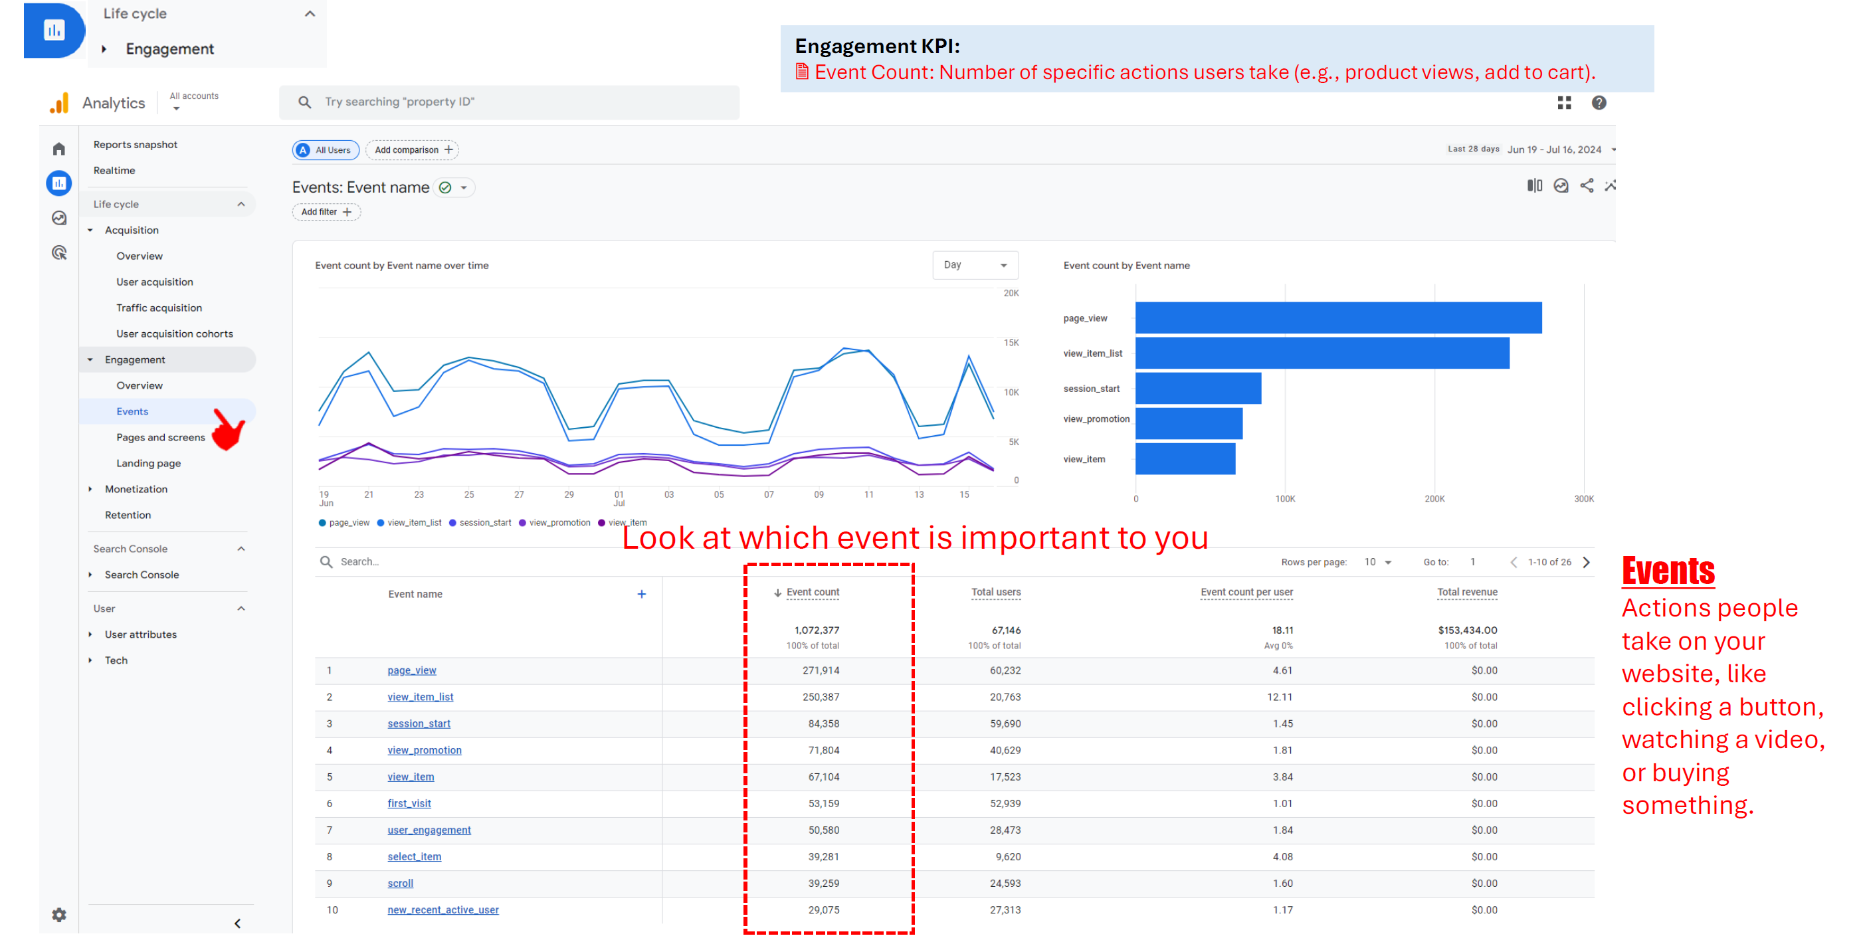The width and height of the screenshot is (1863, 948).
Task: Toggle the All Users comparison chip
Action: (326, 149)
